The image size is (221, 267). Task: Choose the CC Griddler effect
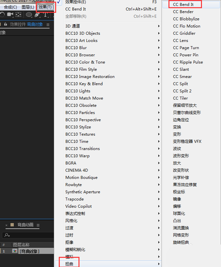pos(184,33)
